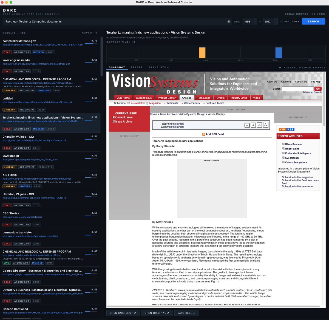Click the era start year field 1998
329x320 pixels.
(249, 21)
